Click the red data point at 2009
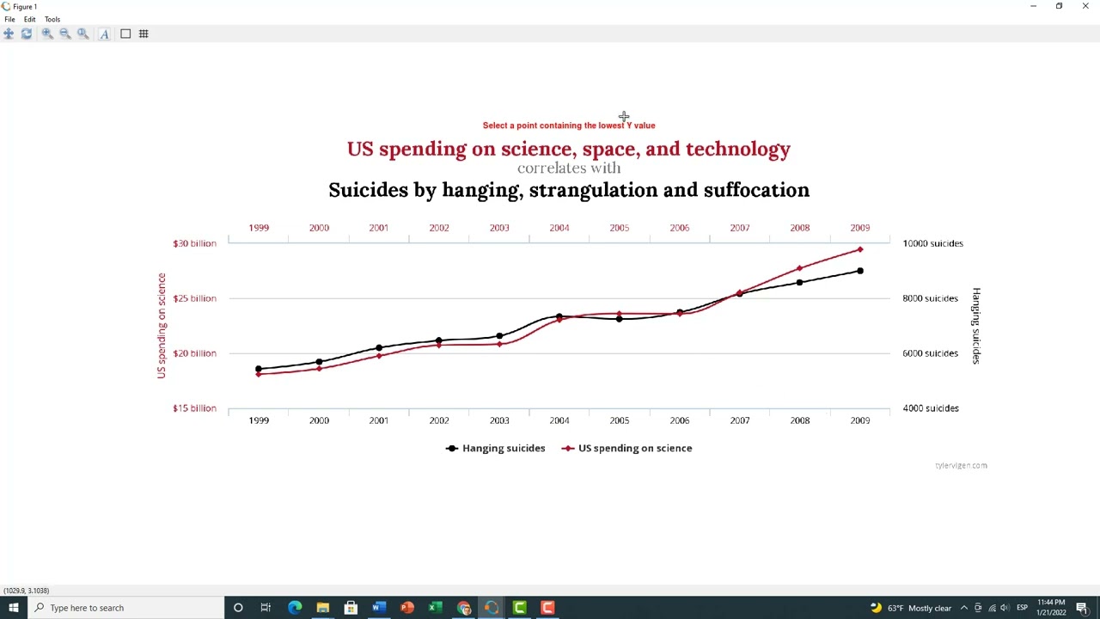Image resolution: width=1100 pixels, height=619 pixels. click(x=860, y=250)
